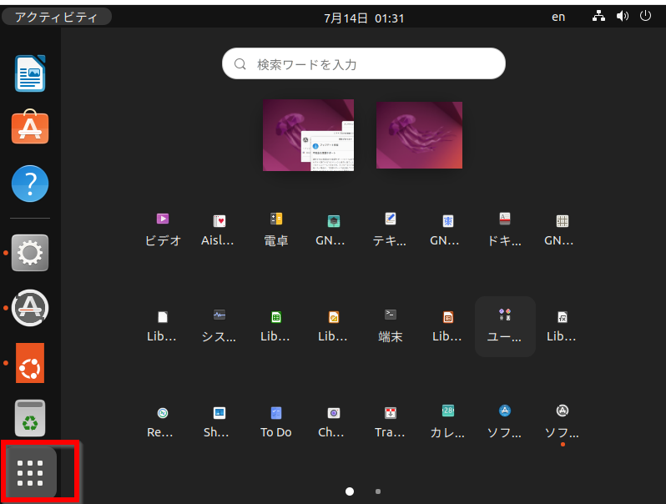Open the カレンダー calendar app
The height and width of the screenshot is (504, 666).
pyautogui.click(x=447, y=421)
